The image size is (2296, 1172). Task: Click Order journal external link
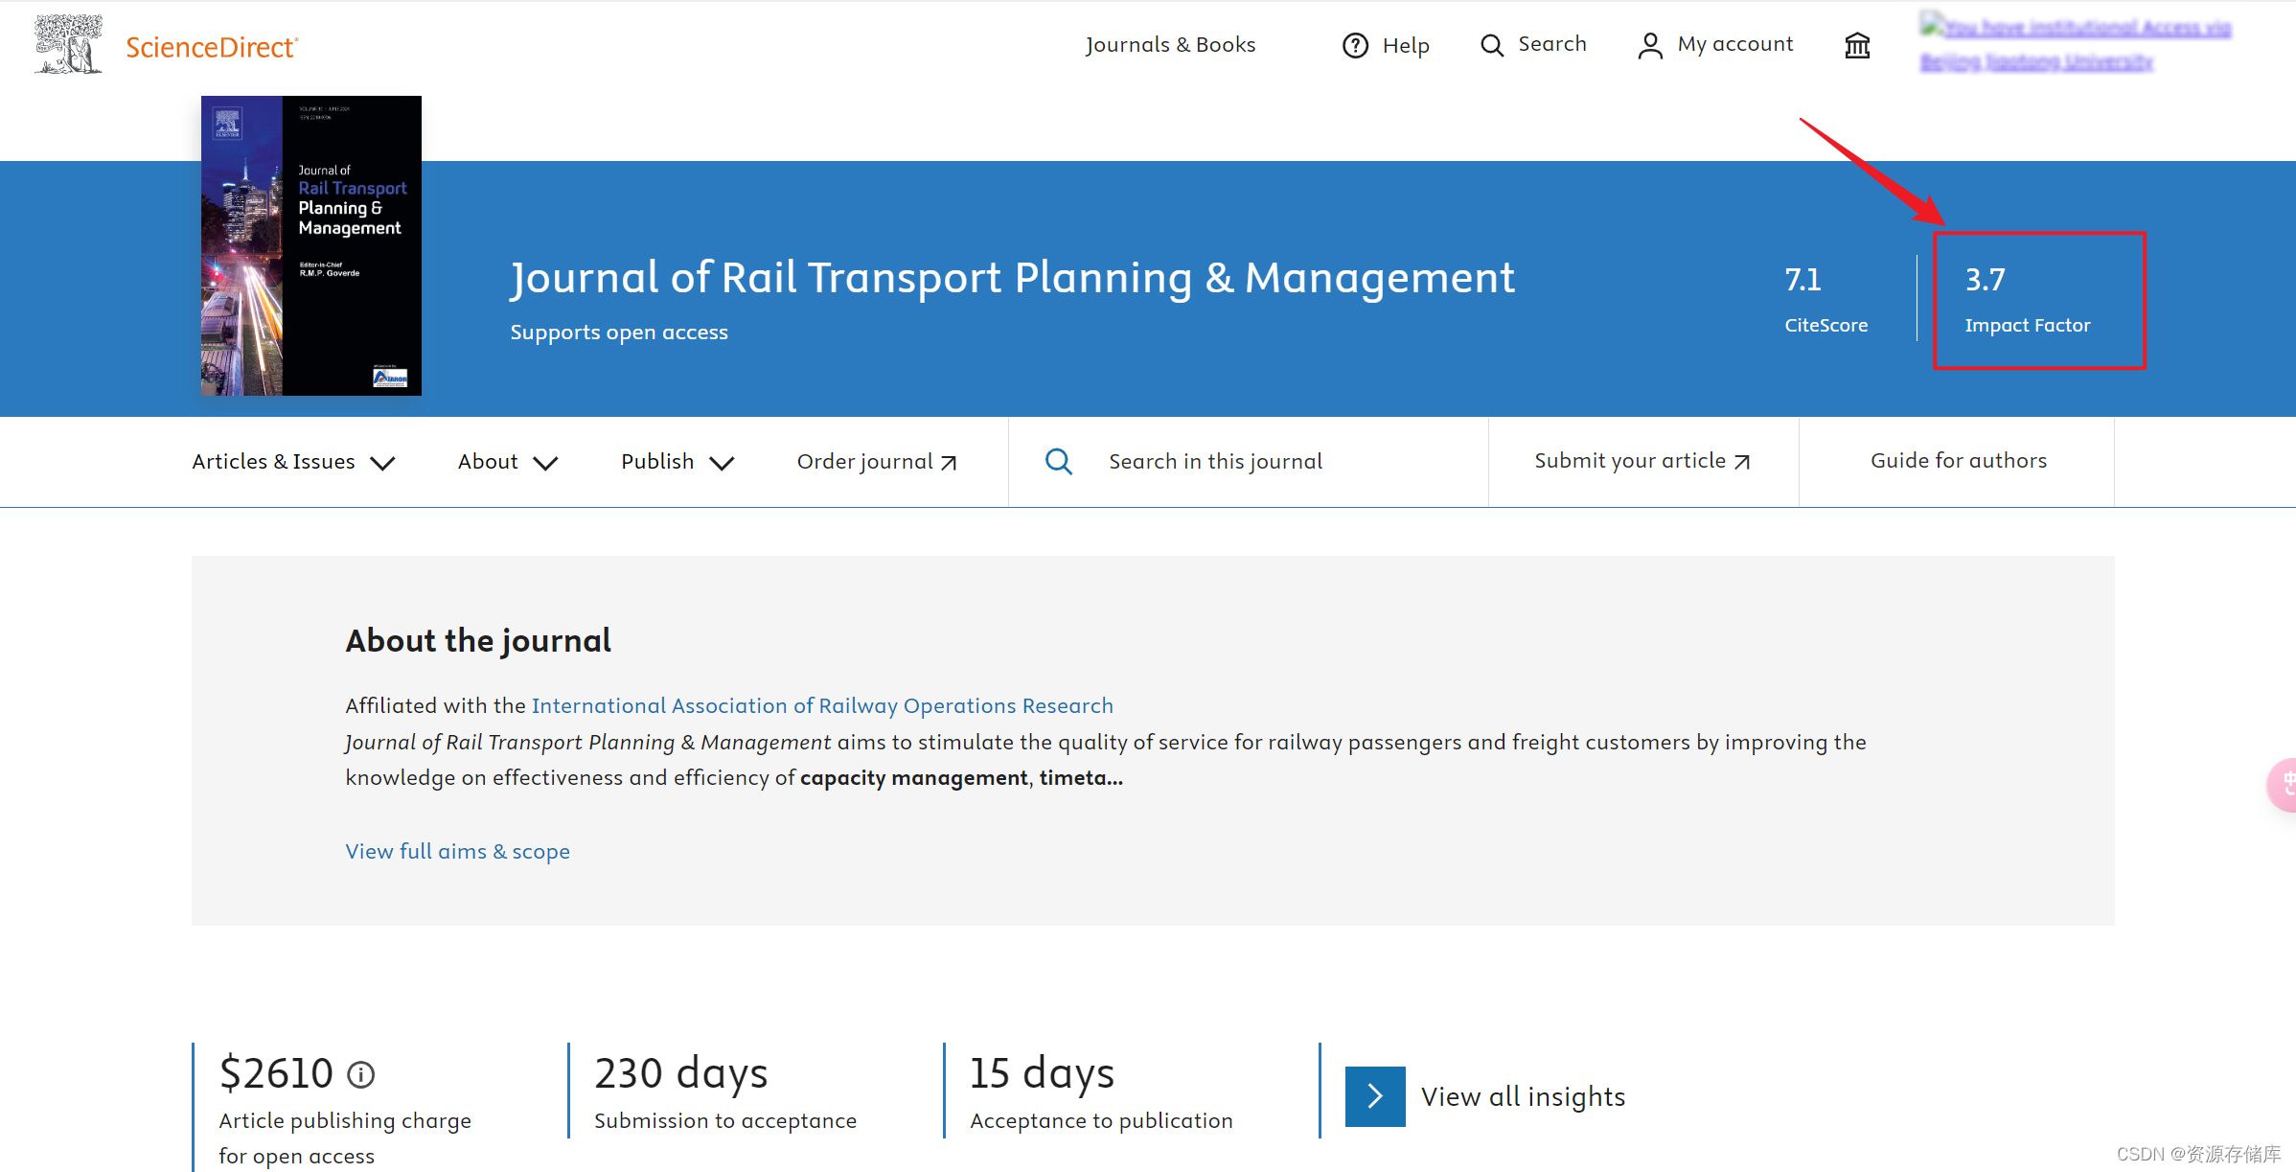(x=876, y=462)
